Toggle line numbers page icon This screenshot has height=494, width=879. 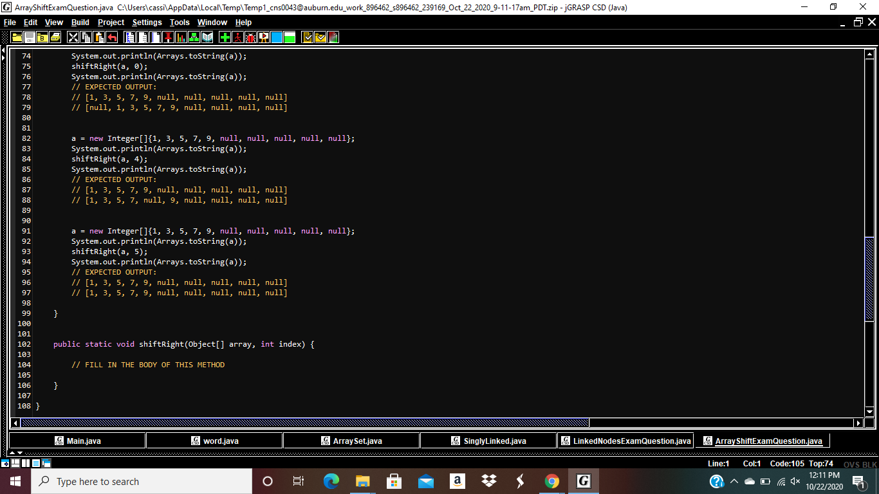(x=156, y=37)
